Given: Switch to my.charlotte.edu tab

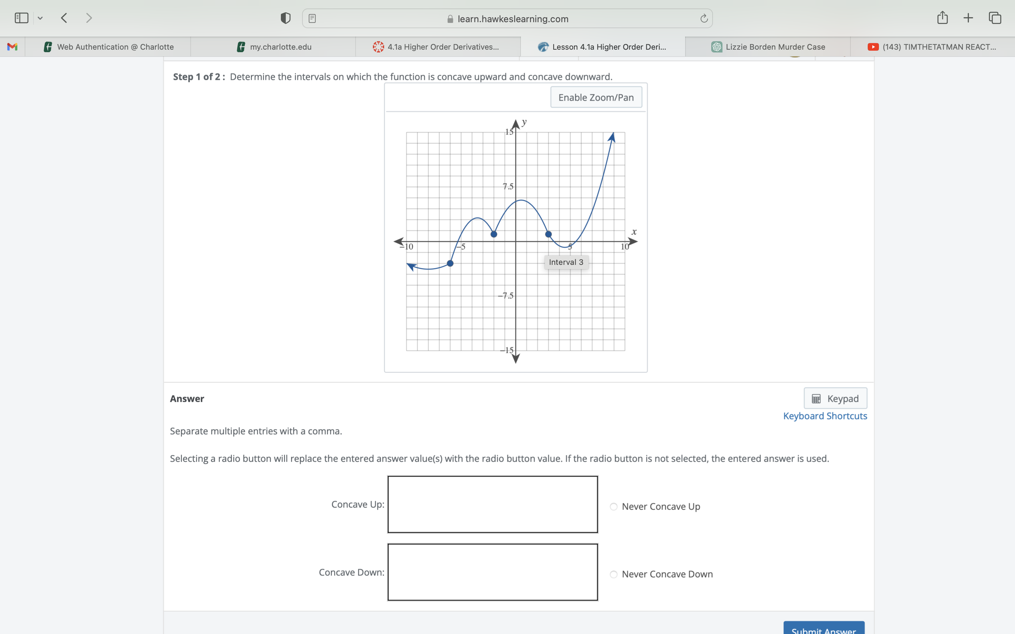Looking at the screenshot, I should click(273, 46).
